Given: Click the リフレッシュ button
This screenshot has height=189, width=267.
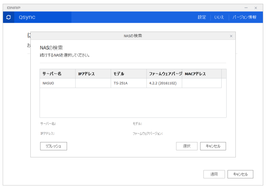Looking at the screenshot, I should click(x=54, y=146).
